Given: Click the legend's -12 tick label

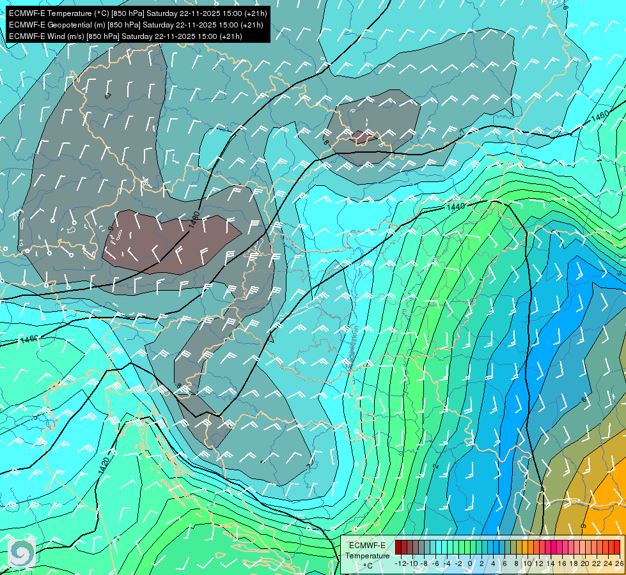Looking at the screenshot, I should (x=400, y=563).
